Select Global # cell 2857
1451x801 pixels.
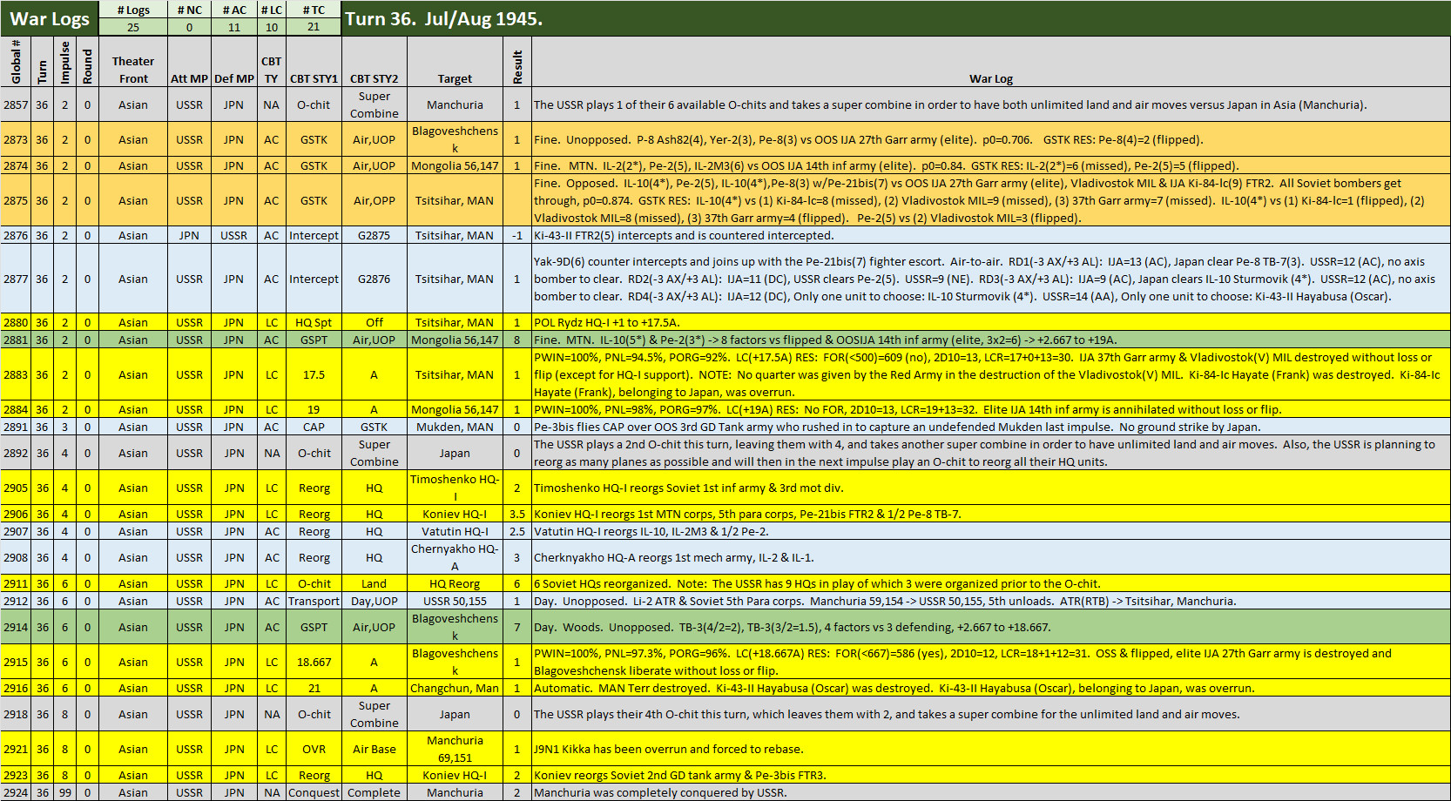pos(16,104)
